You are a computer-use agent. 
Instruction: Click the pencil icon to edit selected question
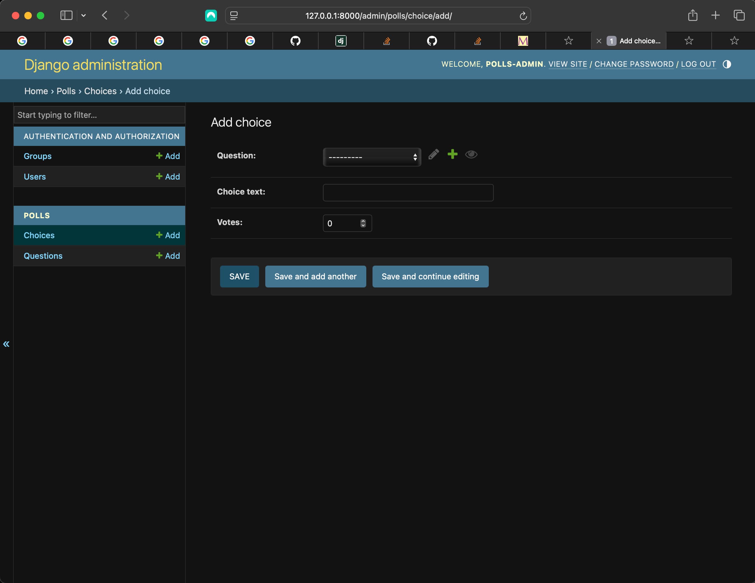434,154
